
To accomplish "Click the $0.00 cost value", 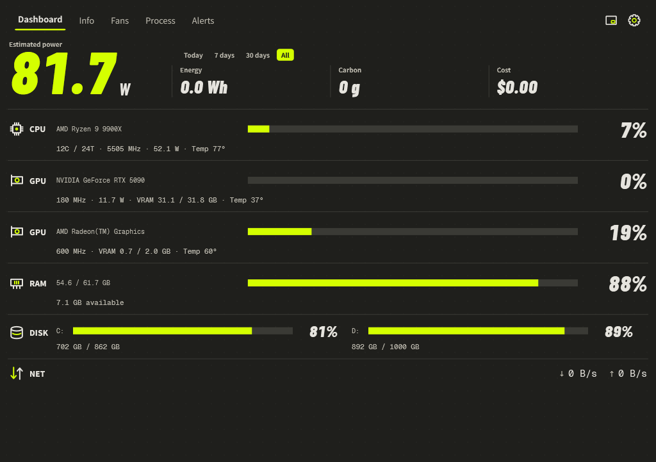I will coord(517,87).
